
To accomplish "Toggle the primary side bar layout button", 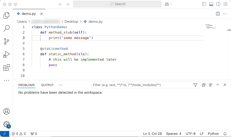I will pos(204,4).
